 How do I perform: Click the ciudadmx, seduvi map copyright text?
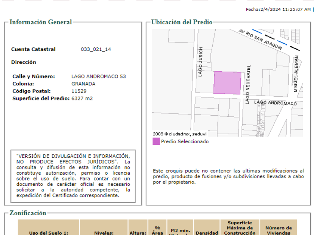[x=179, y=134]
